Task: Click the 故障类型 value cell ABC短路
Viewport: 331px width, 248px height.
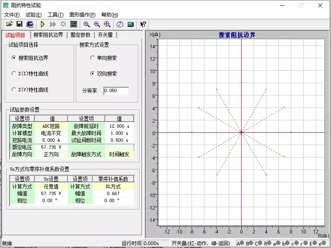Action: pos(51,126)
